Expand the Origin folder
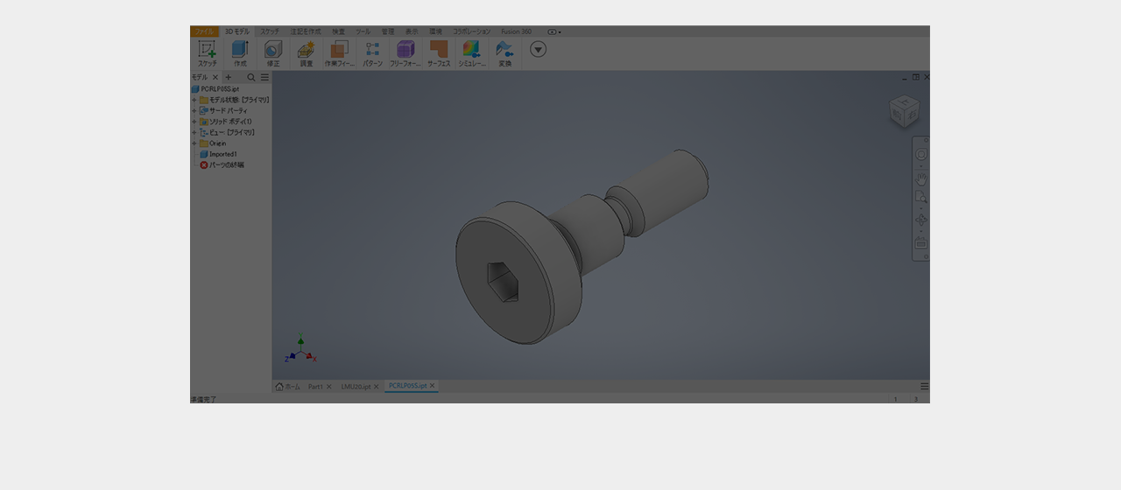Viewport: 1121px width, 490px height. [194, 143]
